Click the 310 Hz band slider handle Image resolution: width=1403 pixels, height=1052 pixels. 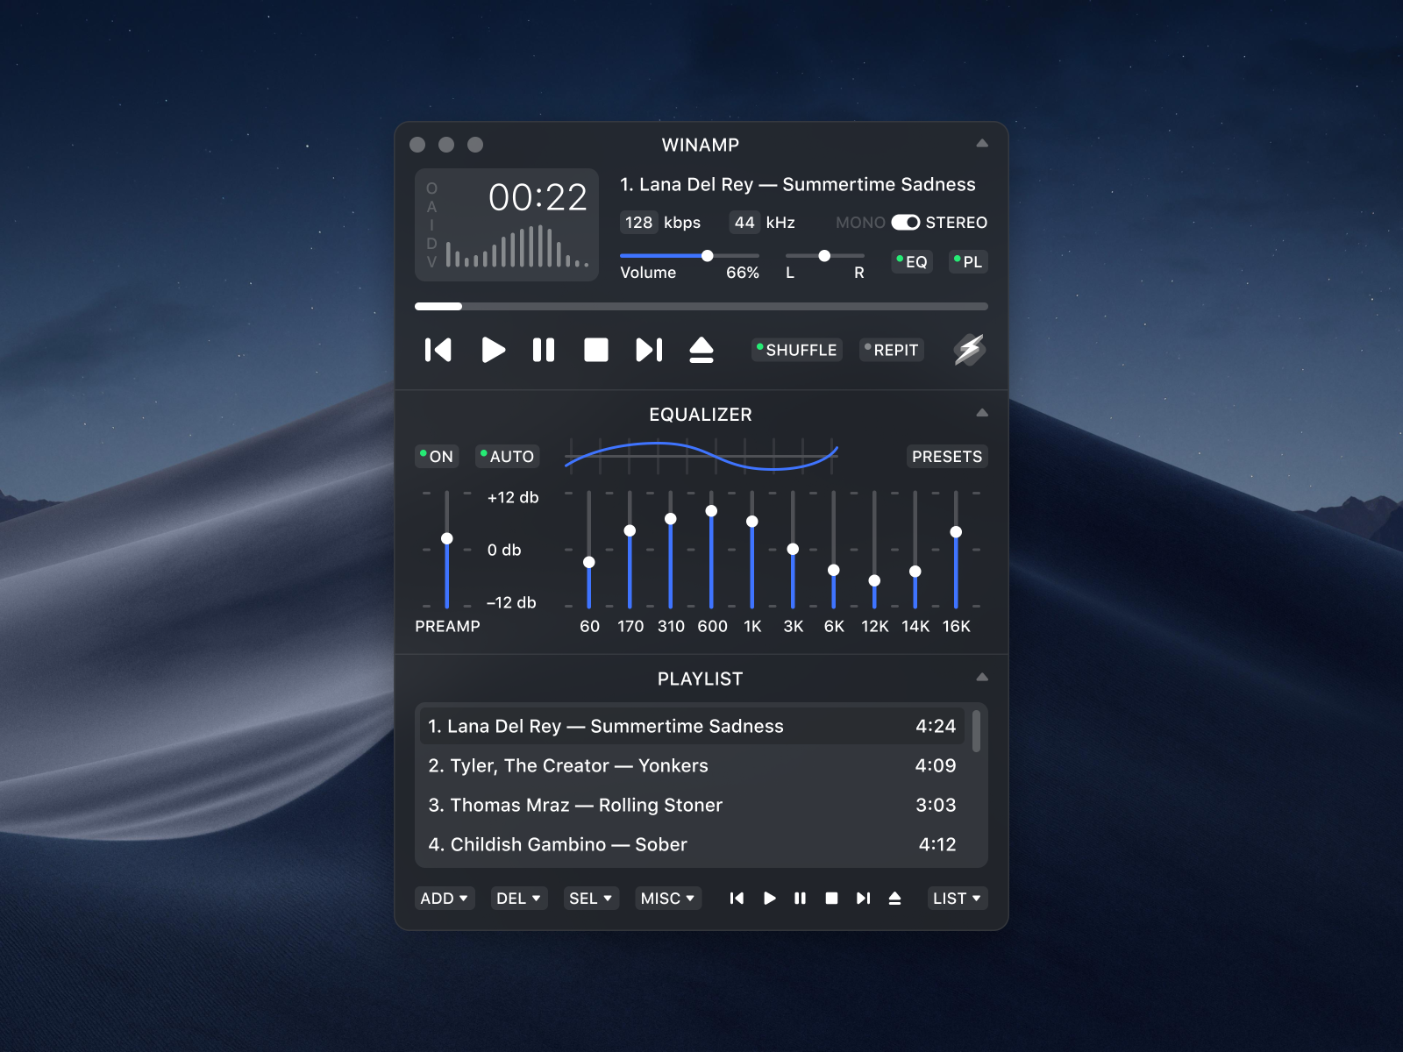671,519
